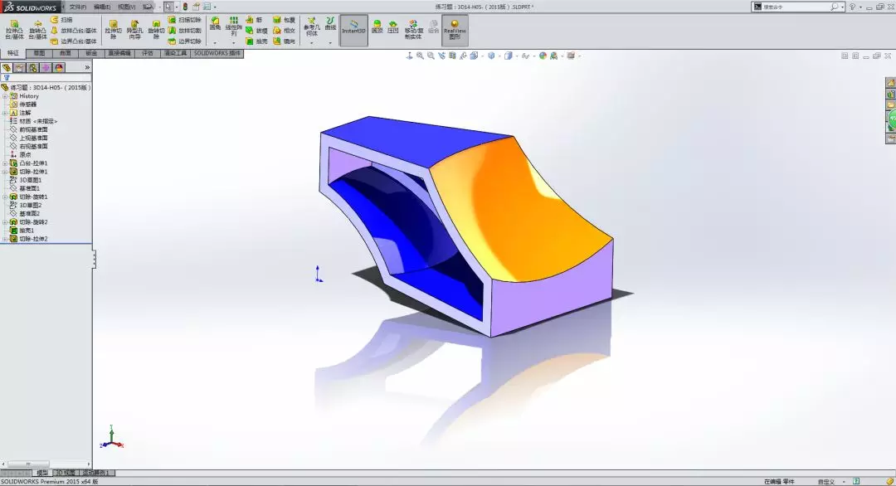Choose the 抽壳 shell tool in ribbon
896x486 pixels.
[256, 41]
